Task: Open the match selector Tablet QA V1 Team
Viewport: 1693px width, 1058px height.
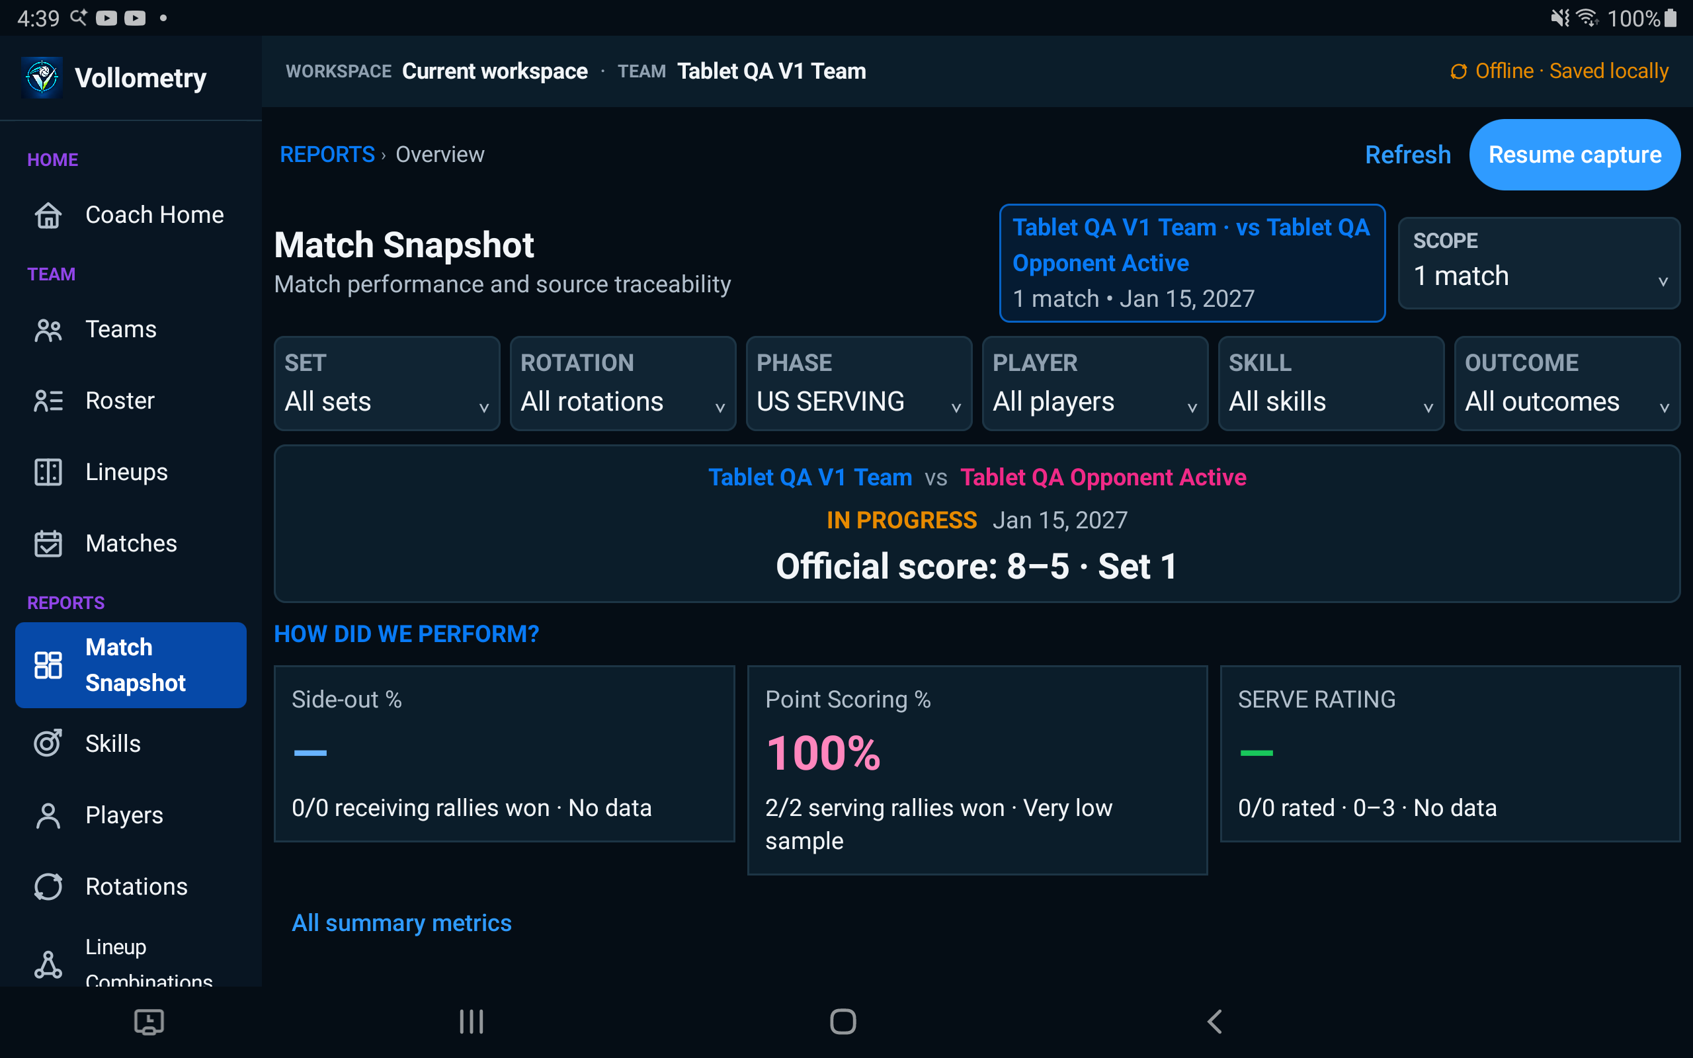Action: 1192,263
